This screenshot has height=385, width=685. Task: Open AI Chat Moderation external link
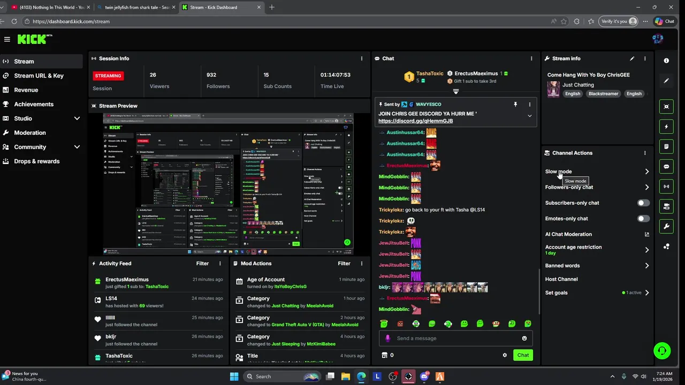tap(646, 234)
